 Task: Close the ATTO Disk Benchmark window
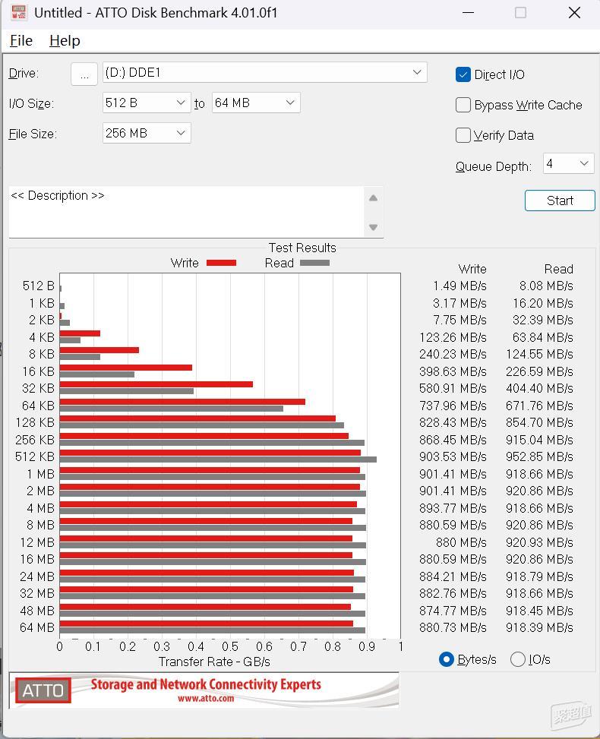(x=574, y=13)
